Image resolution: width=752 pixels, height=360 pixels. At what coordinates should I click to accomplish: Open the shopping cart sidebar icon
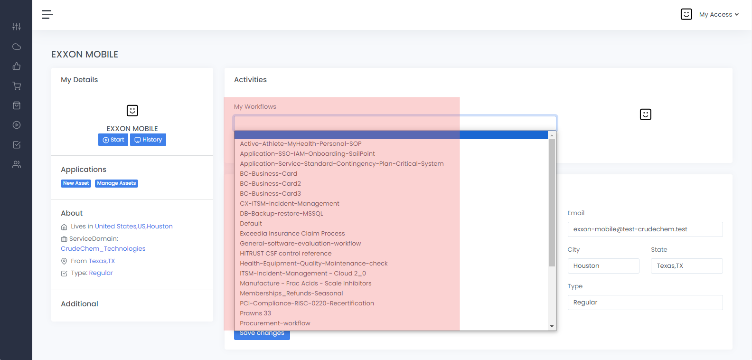tap(17, 86)
